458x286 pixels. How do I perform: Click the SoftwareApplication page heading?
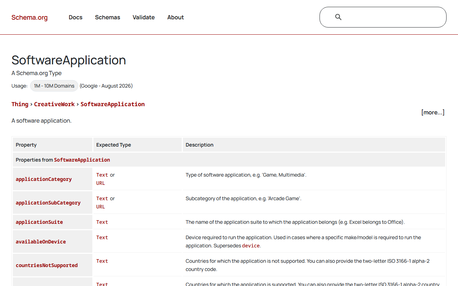(x=69, y=60)
